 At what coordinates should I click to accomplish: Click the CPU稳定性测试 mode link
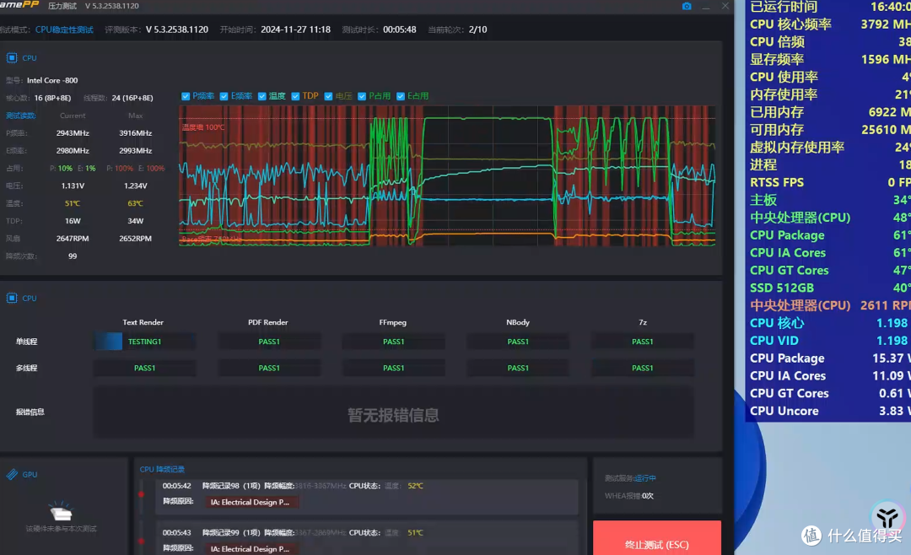(64, 30)
